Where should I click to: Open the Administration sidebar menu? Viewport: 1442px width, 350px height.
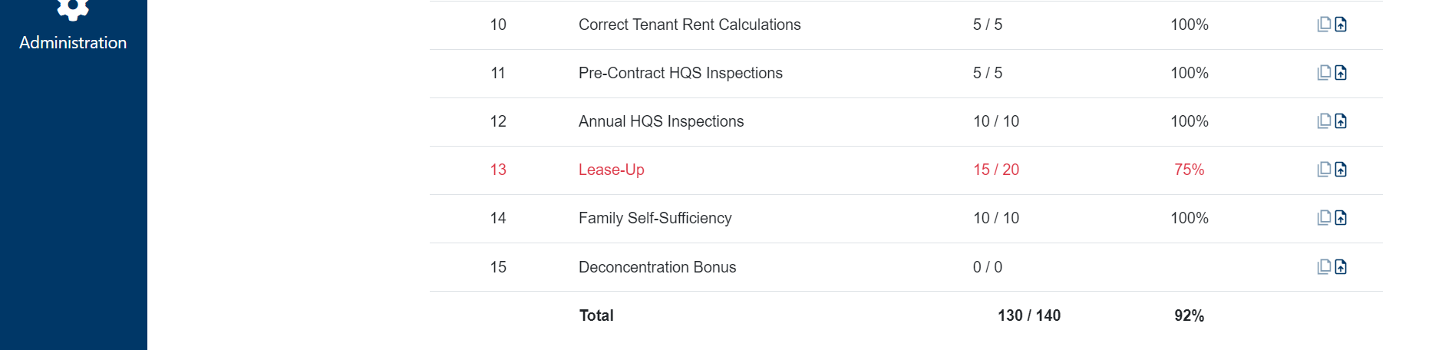pyautogui.click(x=73, y=31)
